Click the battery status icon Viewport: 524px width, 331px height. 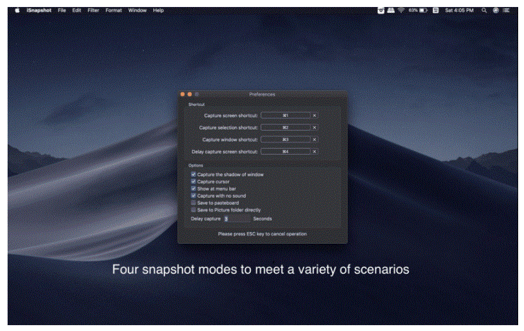coord(423,11)
